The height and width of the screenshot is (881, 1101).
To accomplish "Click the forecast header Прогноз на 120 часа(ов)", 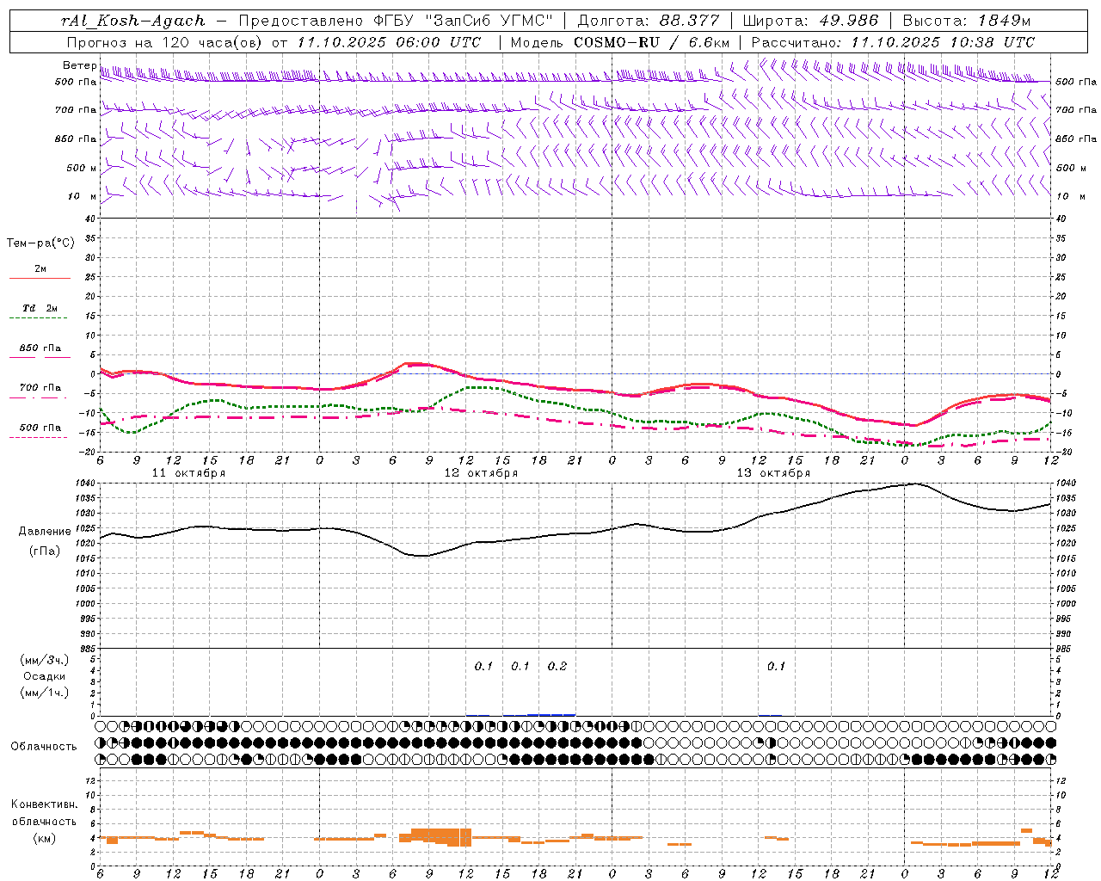I will 165,42.
